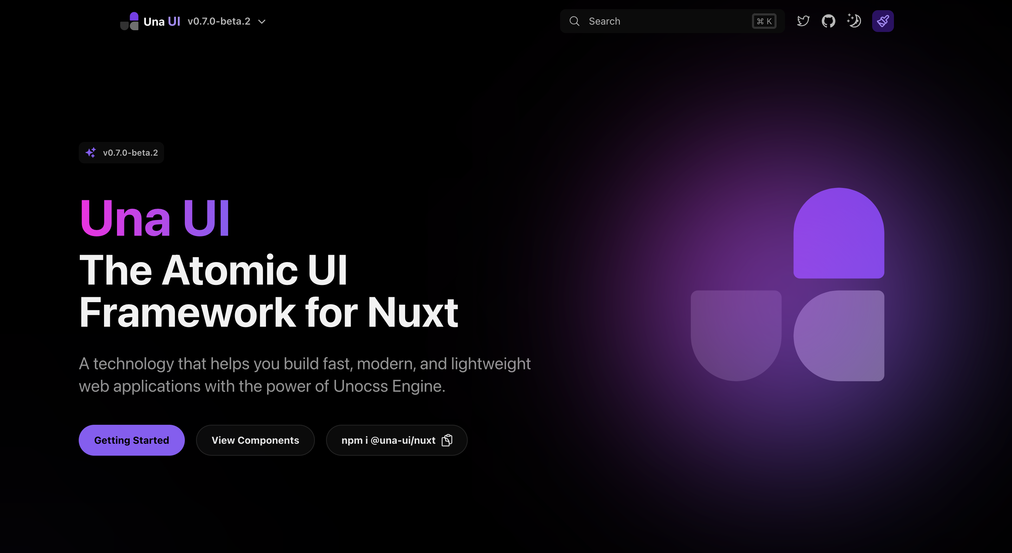Click the Getting Started button
1012x553 pixels.
click(x=132, y=440)
